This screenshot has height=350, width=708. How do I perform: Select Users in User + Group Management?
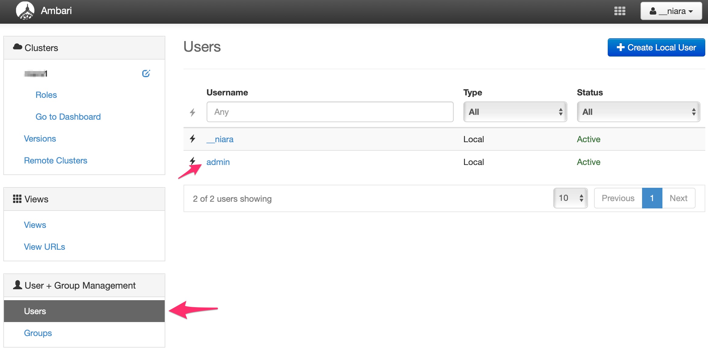(84, 311)
